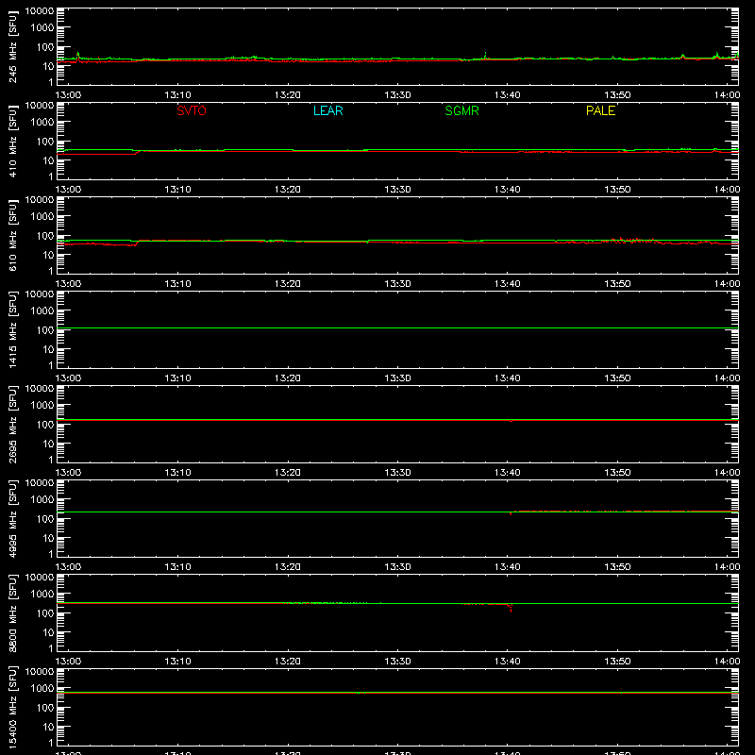
Task: Click the cyan LEAR legend label
Action: [327, 110]
